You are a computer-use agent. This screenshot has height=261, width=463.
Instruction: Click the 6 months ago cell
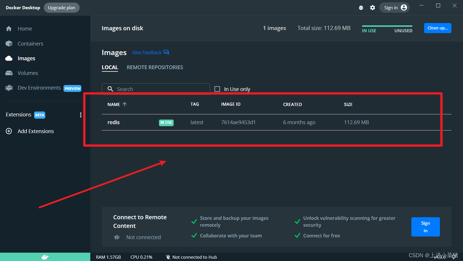(x=299, y=122)
